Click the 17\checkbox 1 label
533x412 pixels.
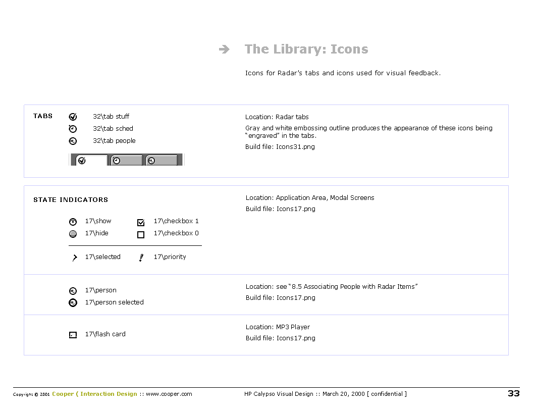click(176, 221)
